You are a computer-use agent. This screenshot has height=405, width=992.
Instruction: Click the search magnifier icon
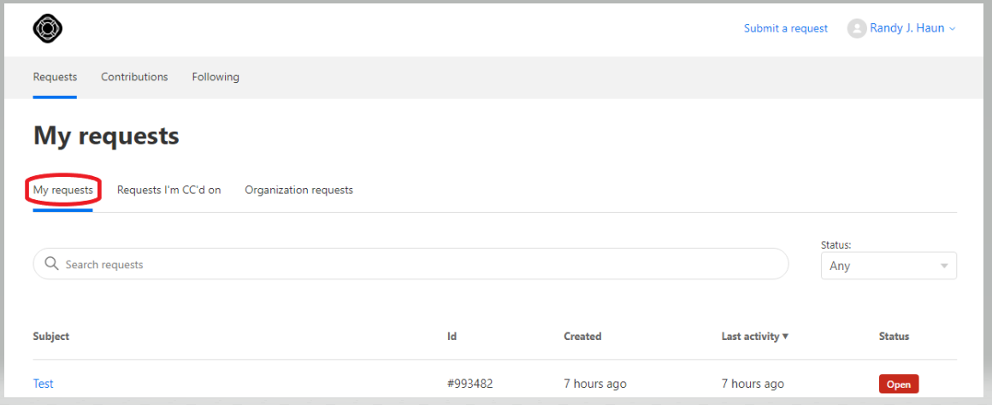[x=52, y=263]
